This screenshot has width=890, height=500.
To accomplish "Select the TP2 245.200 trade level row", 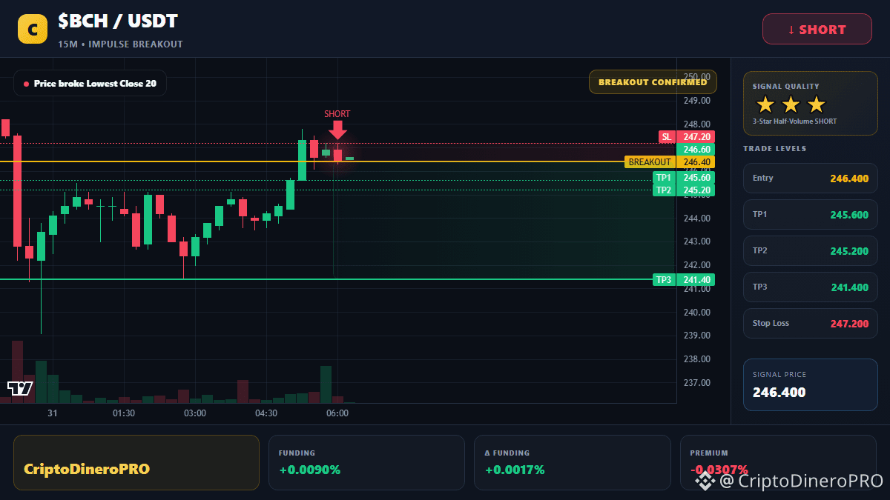I will (x=811, y=251).
